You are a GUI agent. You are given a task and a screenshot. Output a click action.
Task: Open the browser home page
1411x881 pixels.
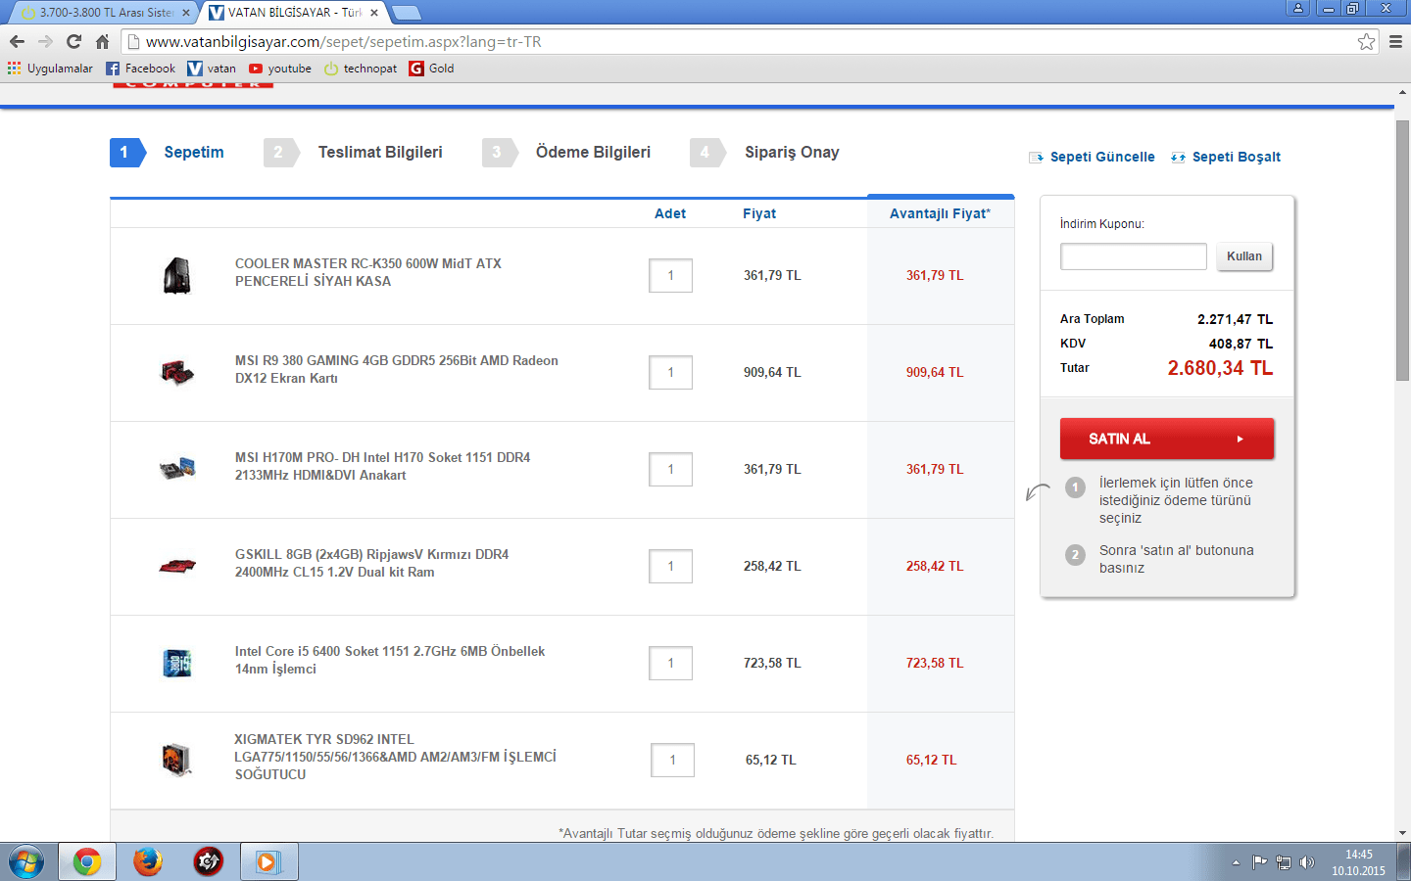[x=102, y=41]
